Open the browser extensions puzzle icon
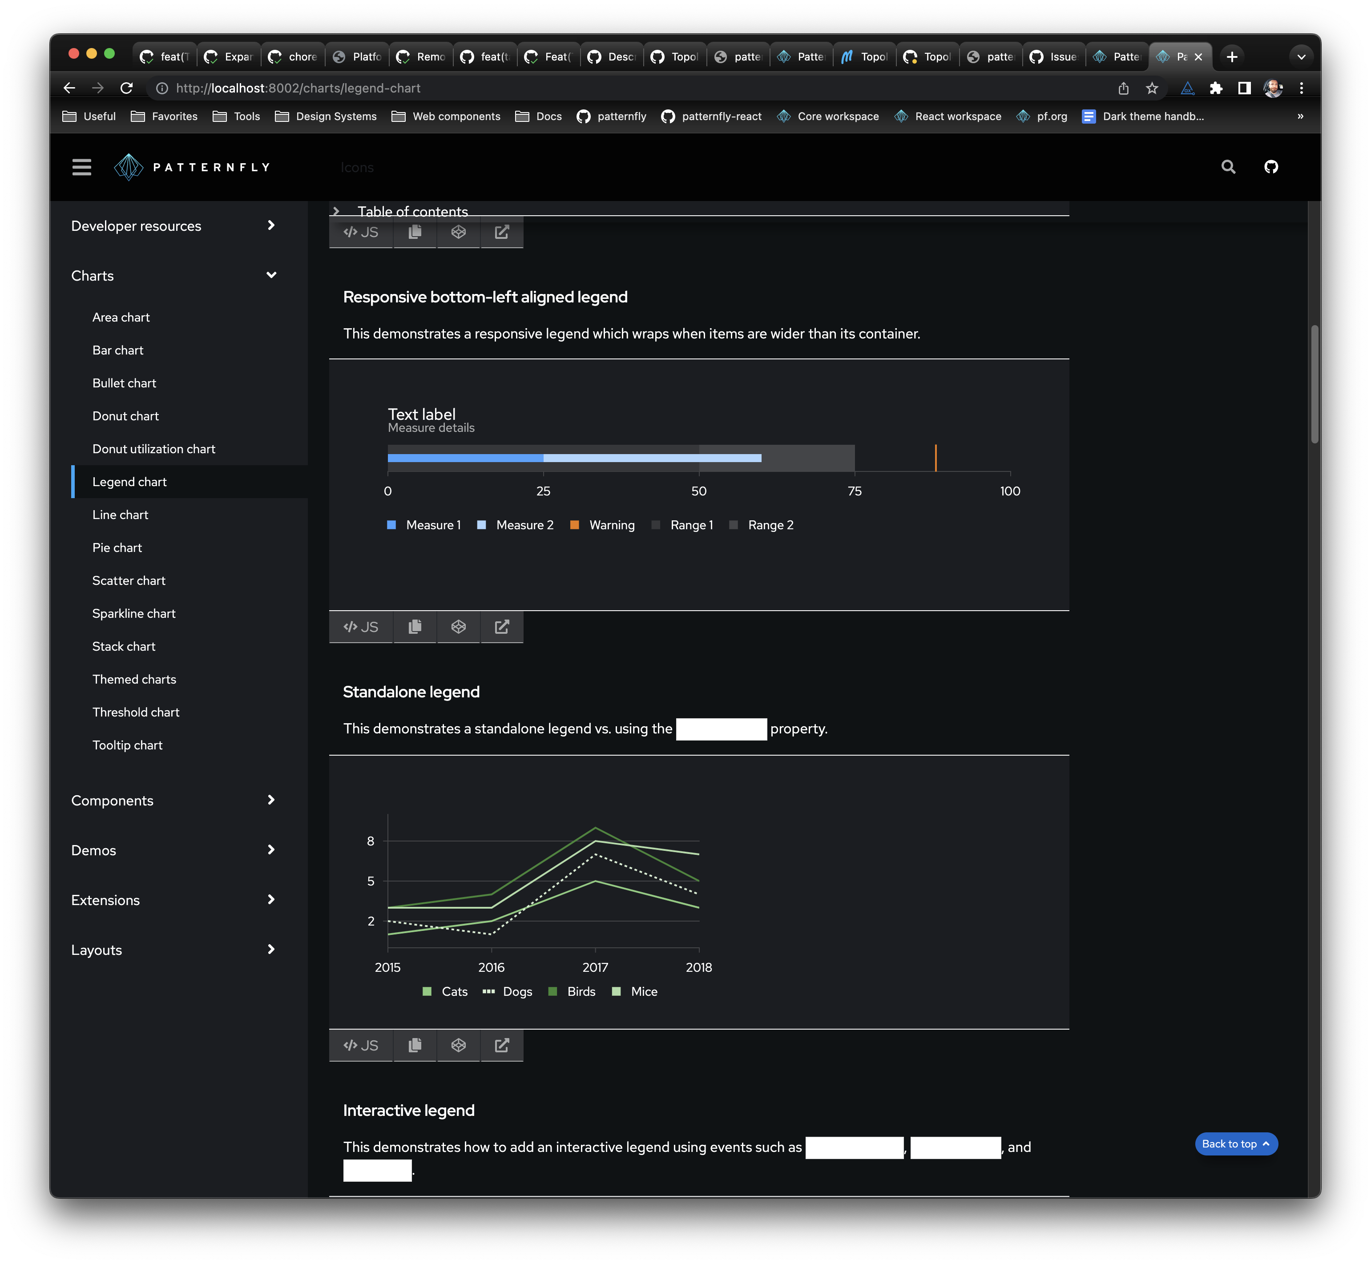Viewport: 1371px width, 1264px height. click(1216, 88)
